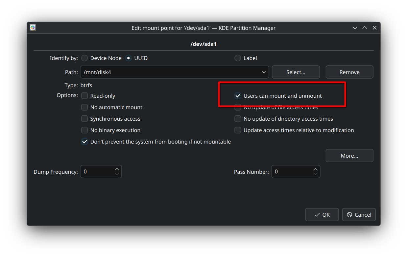
Task: Enable the Read-only checkbox
Action: click(x=84, y=96)
